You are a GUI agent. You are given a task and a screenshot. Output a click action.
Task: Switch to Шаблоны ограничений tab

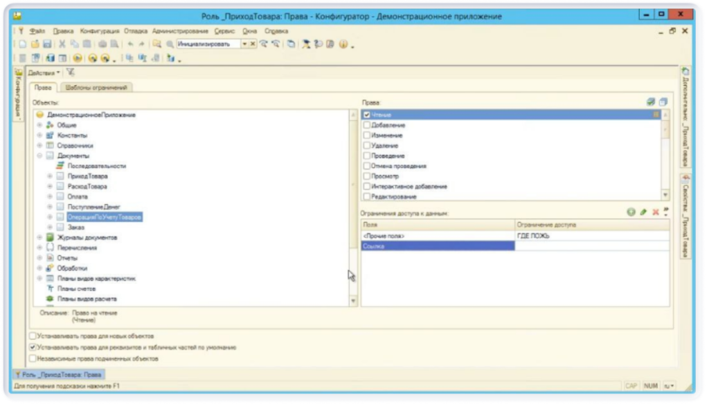pyautogui.click(x=97, y=87)
